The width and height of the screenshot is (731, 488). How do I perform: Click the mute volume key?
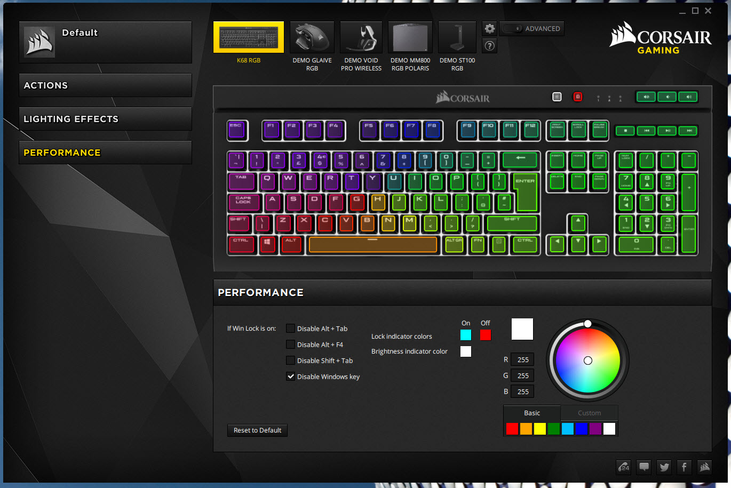pyautogui.click(x=646, y=97)
